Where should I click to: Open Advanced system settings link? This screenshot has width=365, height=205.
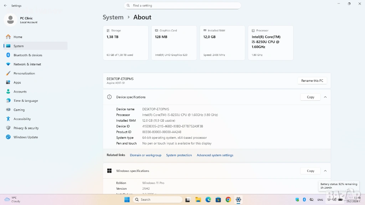(x=215, y=155)
